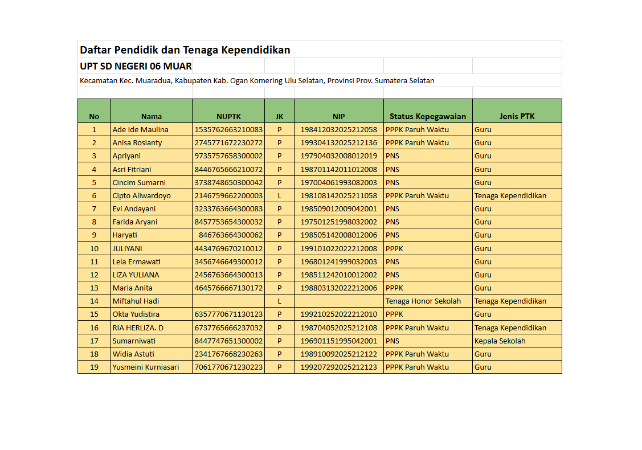This screenshot has width=642, height=450.
Task: Click NIP value 198511242010012002
Action: pos(338,275)
